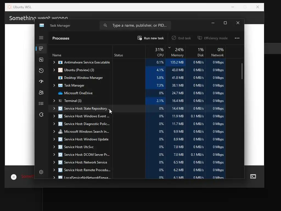The width and height of the screenshot is (281, 211).
Task: Click the red error X icon in Ubuntu WSL
Action: [x=14, y=177]
